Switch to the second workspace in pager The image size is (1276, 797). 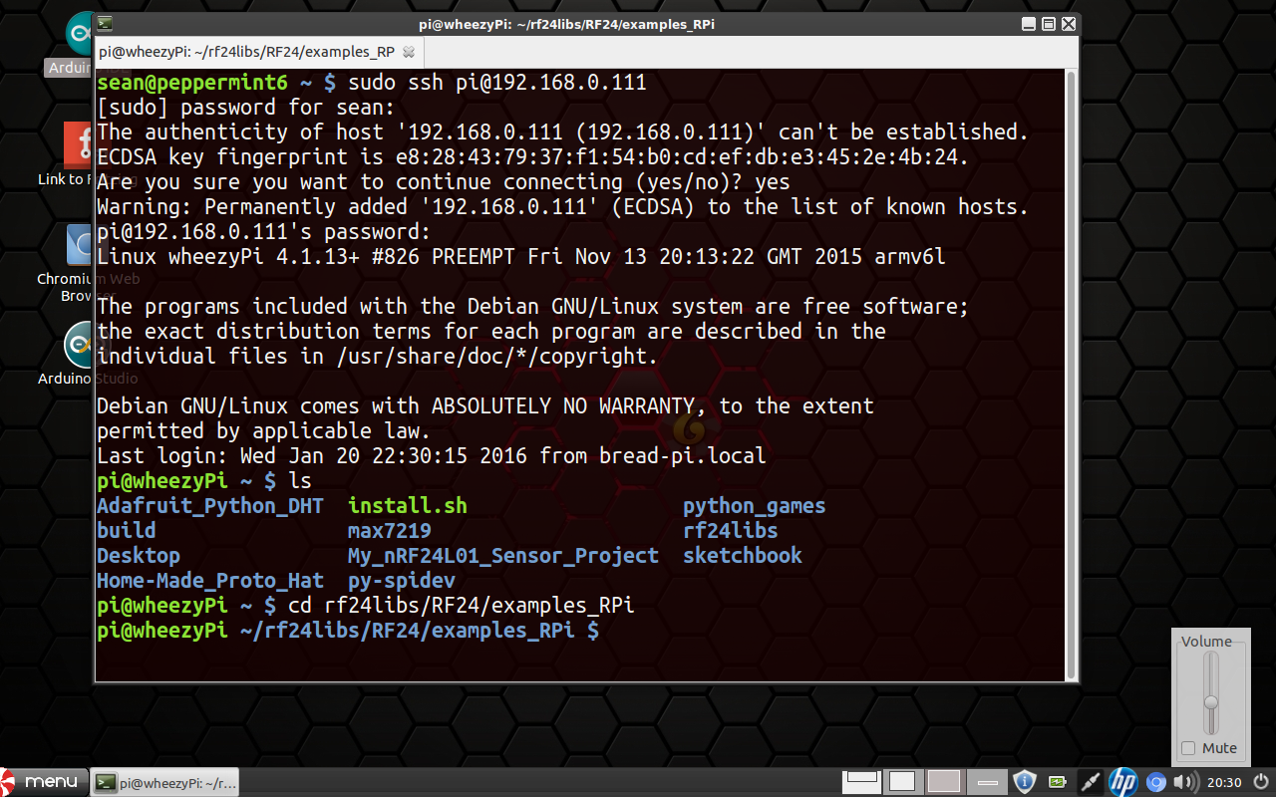point(902,781)
